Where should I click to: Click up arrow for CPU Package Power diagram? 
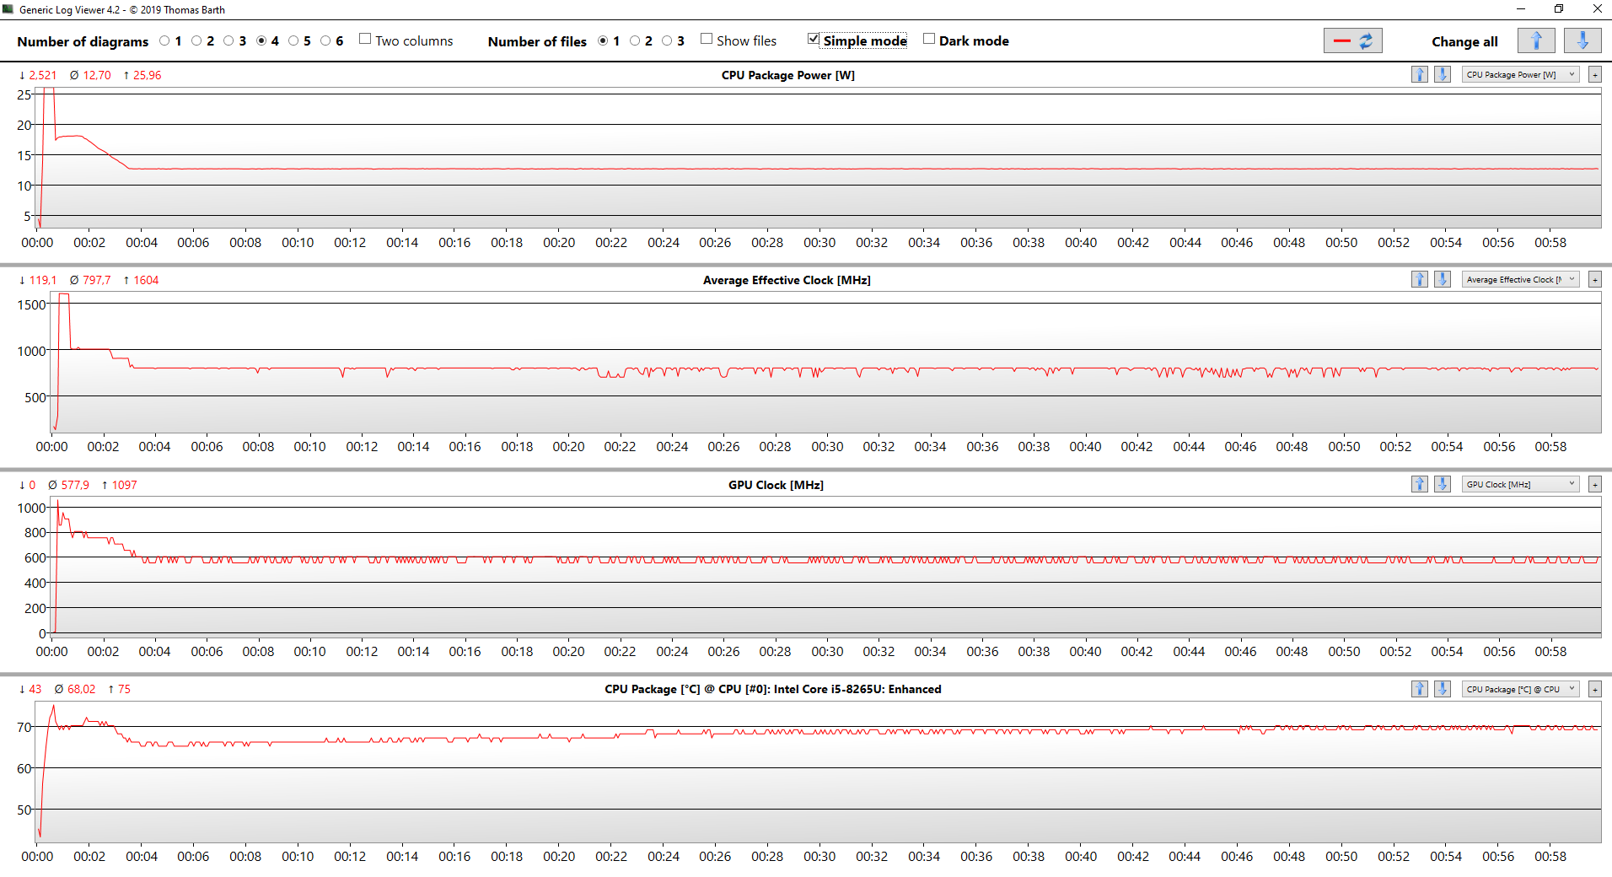1420,74
